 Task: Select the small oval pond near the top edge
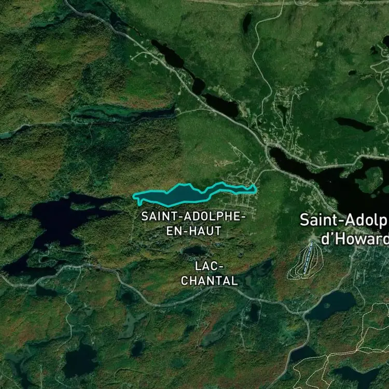247,23
